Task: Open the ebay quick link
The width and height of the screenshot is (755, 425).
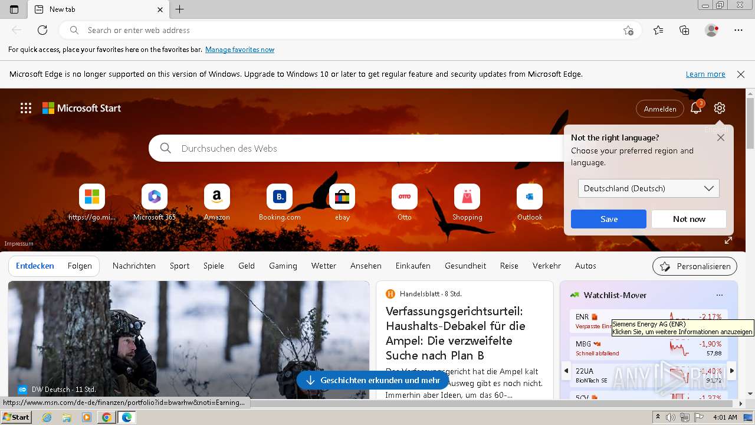Action: coord(342,202)
